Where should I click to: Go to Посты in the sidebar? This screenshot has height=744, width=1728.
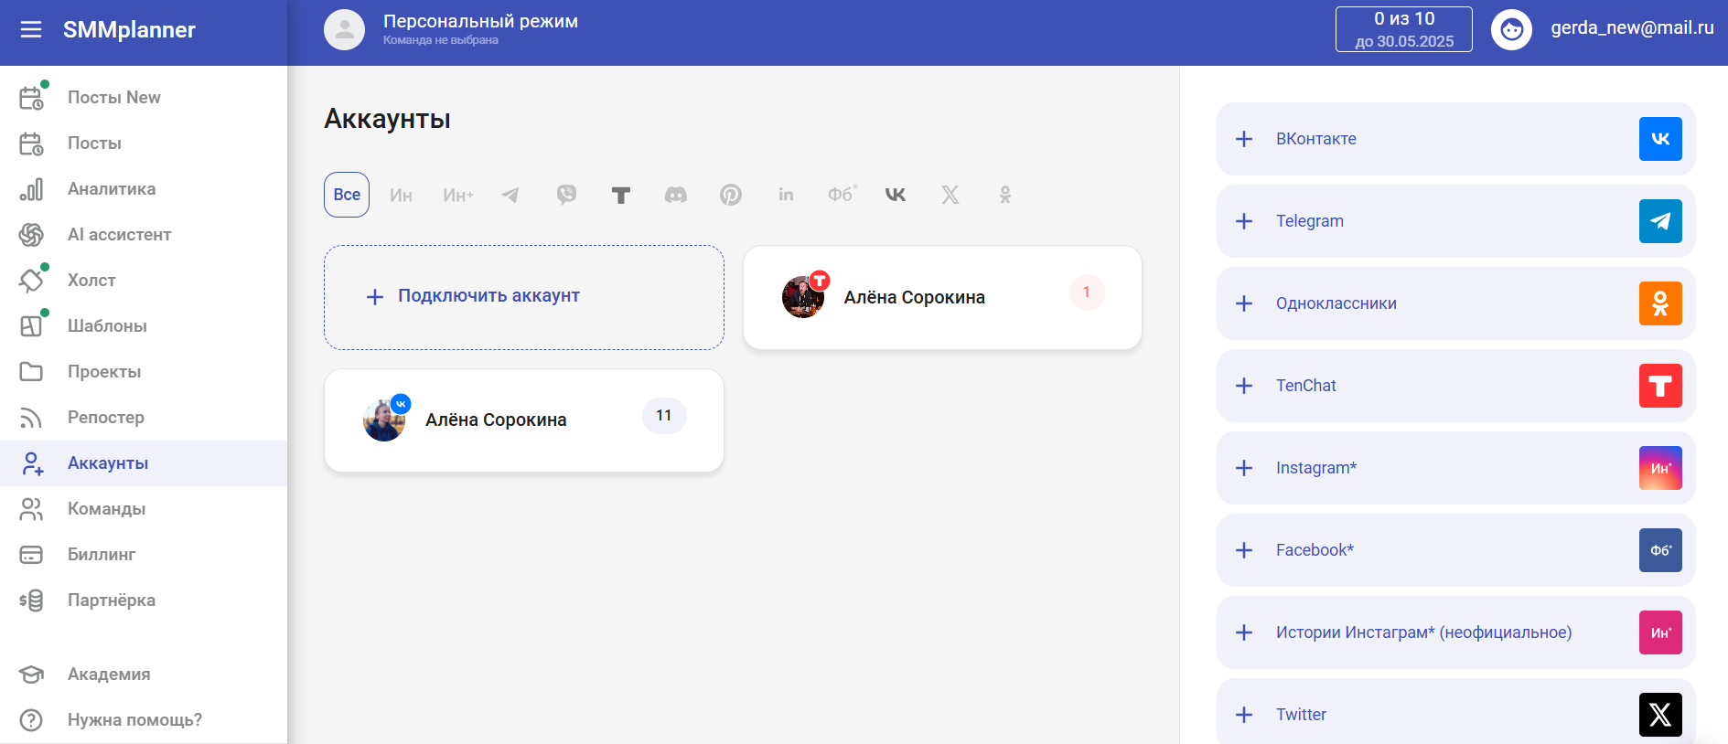click(144, 143)
